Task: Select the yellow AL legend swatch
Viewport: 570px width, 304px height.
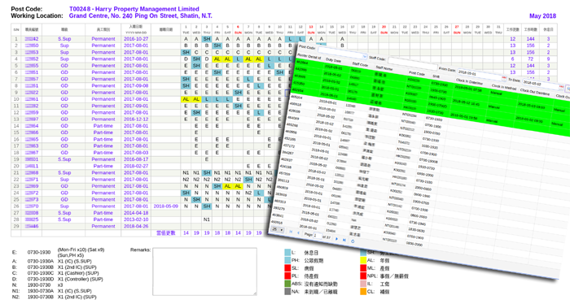Action: 363,260
